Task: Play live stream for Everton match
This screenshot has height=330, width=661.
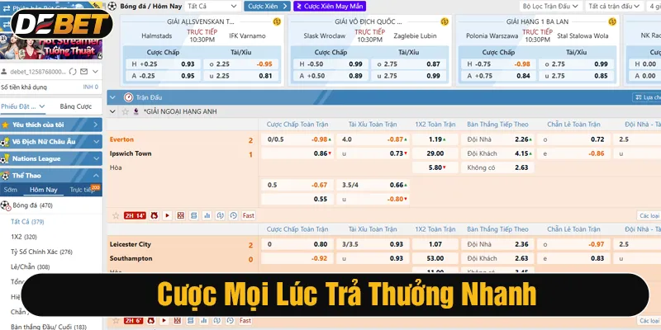Action: (x=168, y=215)
